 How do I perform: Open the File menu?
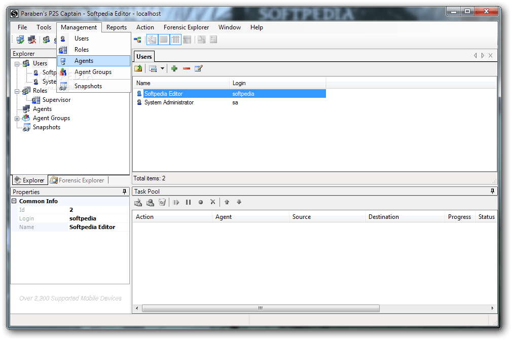[x=22, y=27]
